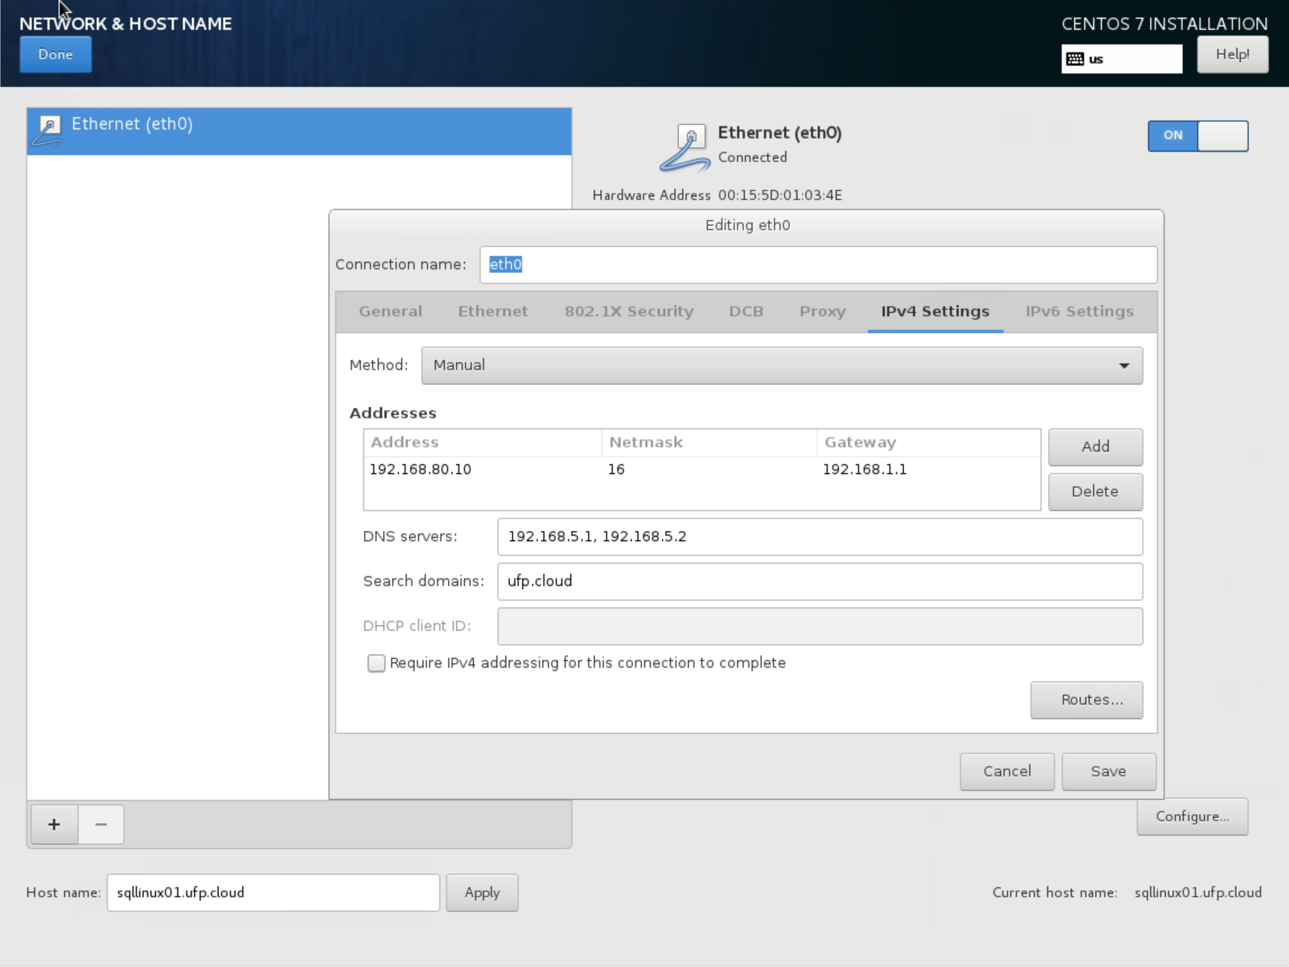Cancel editing eth0 connection
Screen dimensions: 1289x967
coord(1006,772)
